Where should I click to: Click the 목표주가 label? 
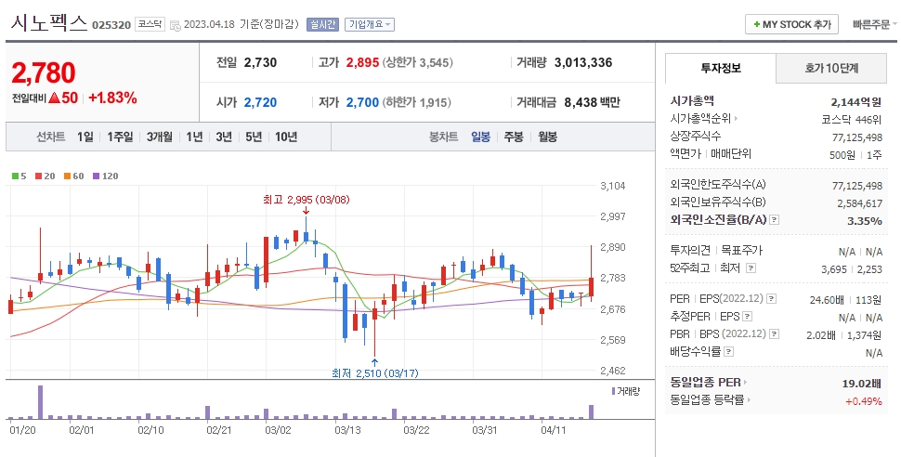click(x=742, y=251)
